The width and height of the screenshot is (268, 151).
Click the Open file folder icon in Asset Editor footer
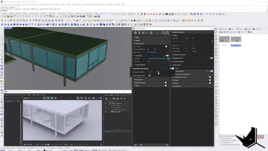click(136, 145)
